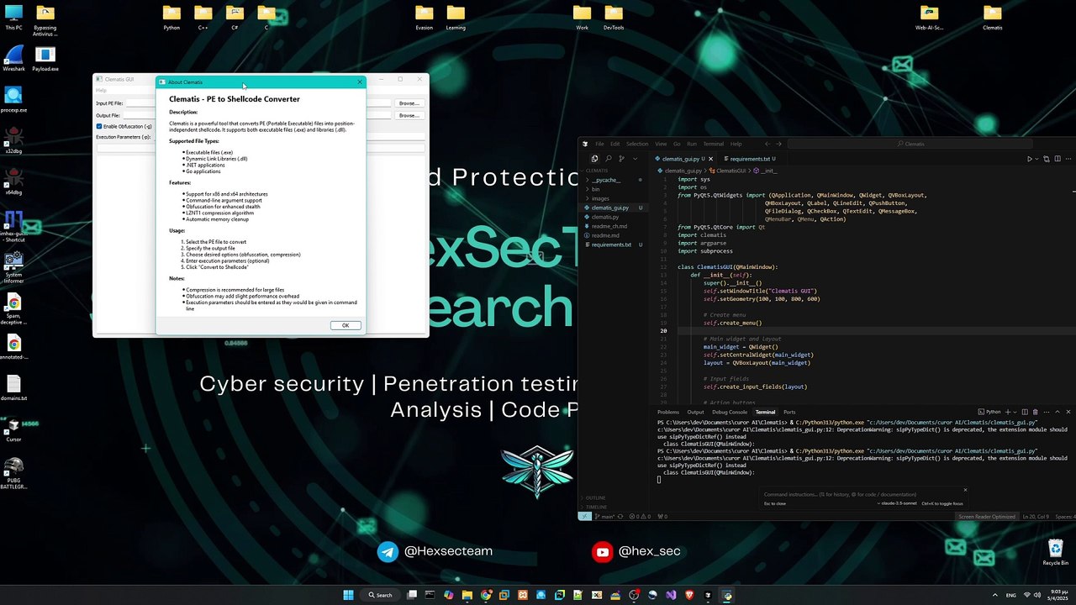Open readme_ch.md in the file explorer
This screenshot has width=1076, height=605.
(x=609, y=226)
